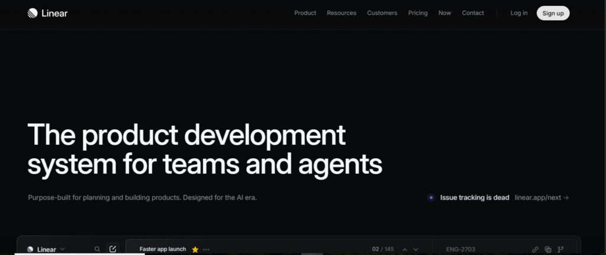
Task: Open the Pricing page
Action: pyautogui.click(x=418, y=13)
